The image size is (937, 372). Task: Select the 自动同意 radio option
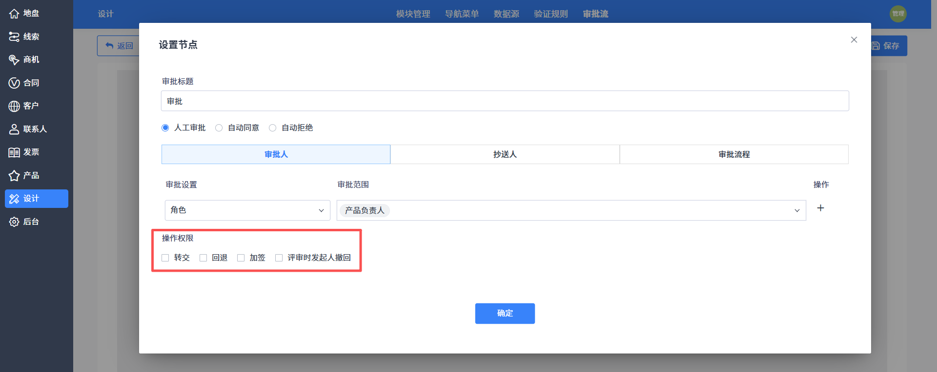(x=219, y=128)
